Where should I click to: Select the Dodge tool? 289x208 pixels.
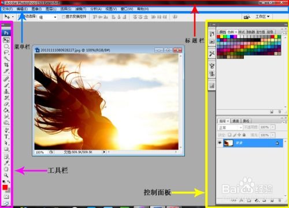pyautogui.click(x=6, y=122)
